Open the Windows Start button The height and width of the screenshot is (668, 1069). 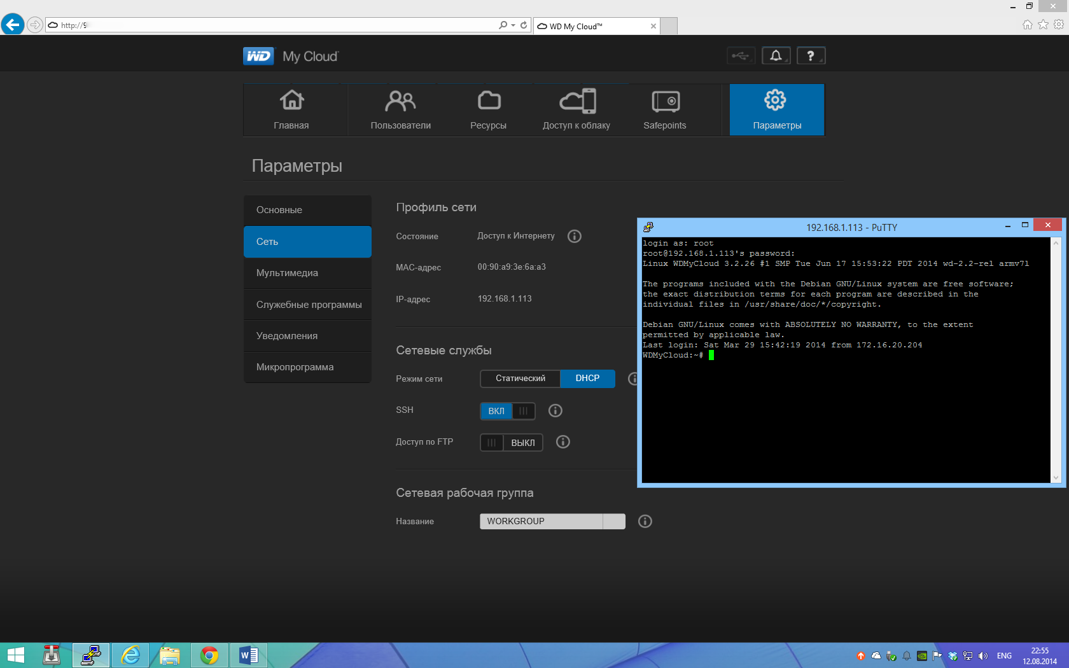pos(15,655)
